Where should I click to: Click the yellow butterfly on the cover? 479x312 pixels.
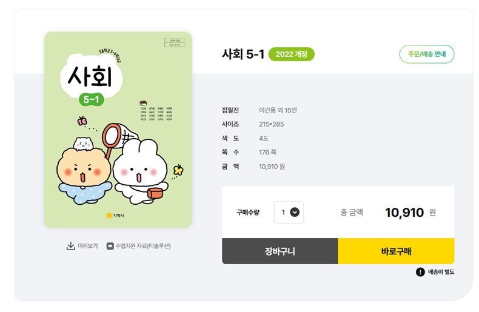coord(178,170)
